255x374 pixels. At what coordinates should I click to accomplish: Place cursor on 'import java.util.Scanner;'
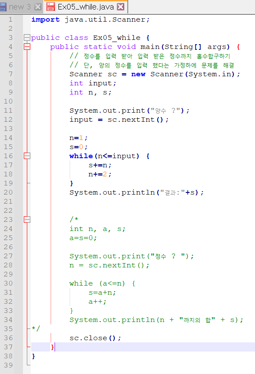pyautogui.click(x=90, y=20)
